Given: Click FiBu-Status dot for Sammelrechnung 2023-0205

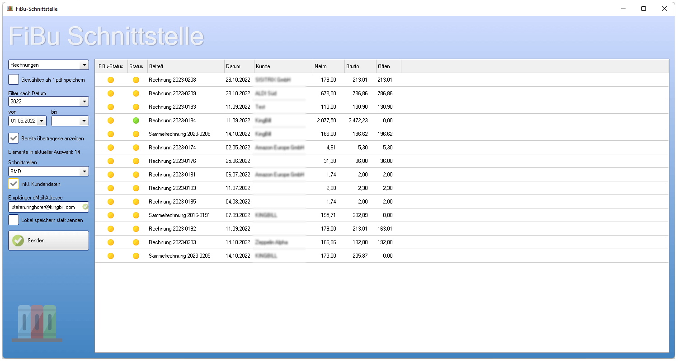Looking at the screenshot, I should pyautogui.click(x=111, y=256).
